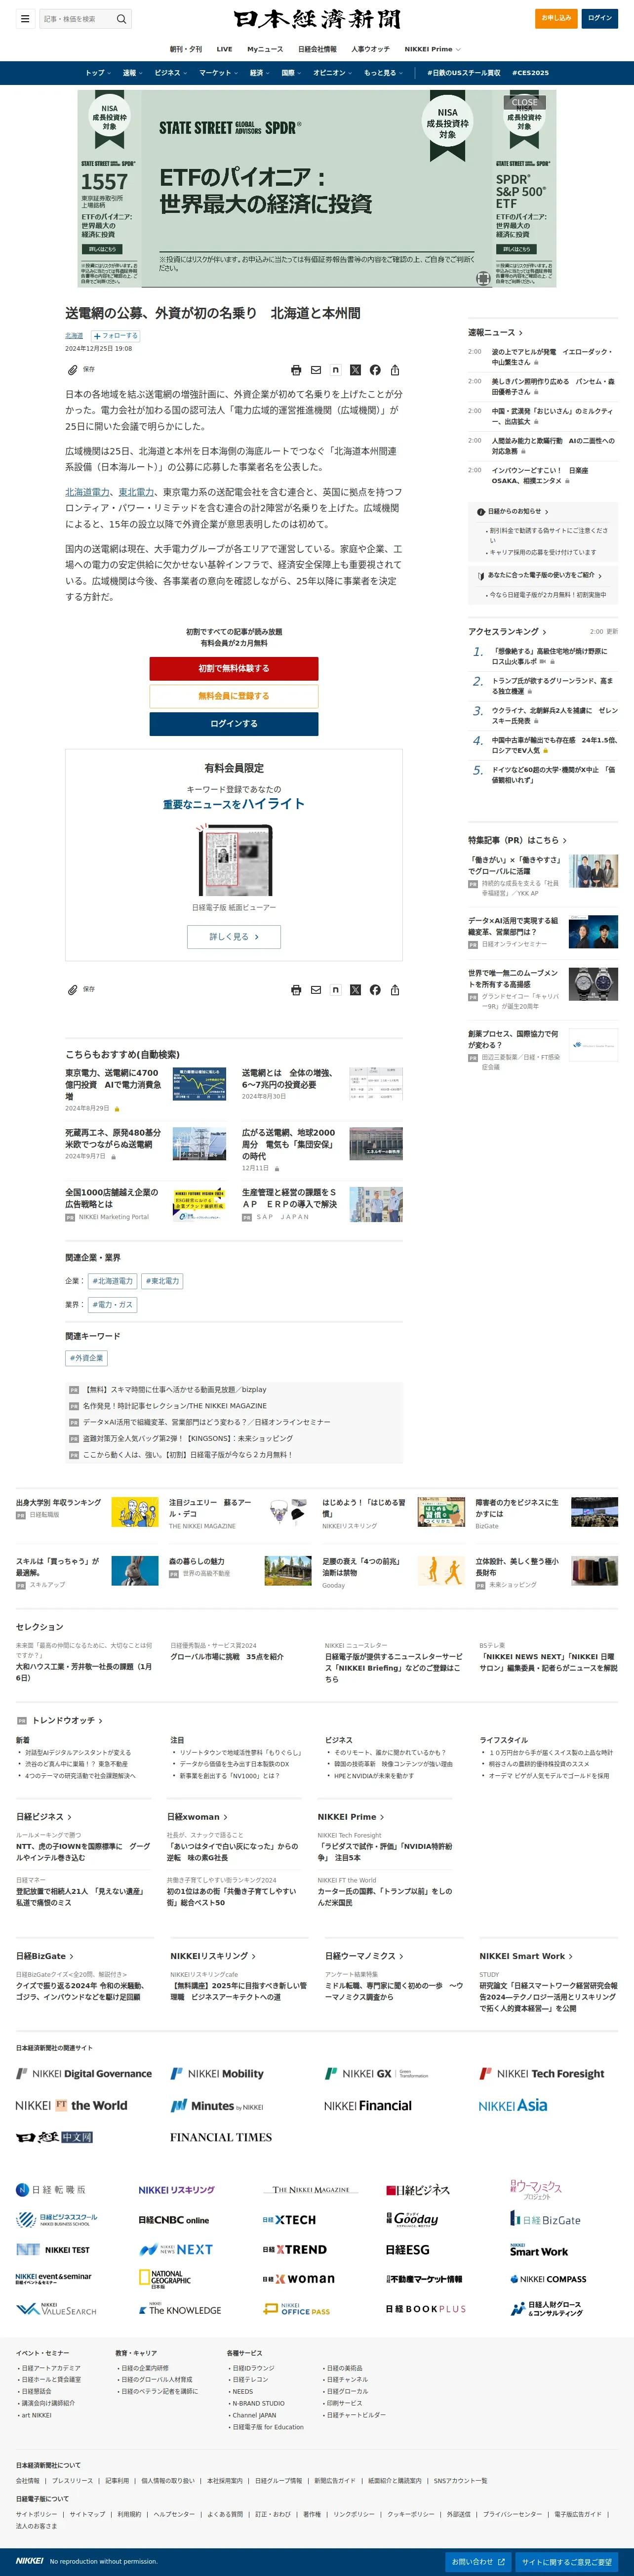
Task: Expand the トップ dropdown in blue bar
Action: point(97,73)
